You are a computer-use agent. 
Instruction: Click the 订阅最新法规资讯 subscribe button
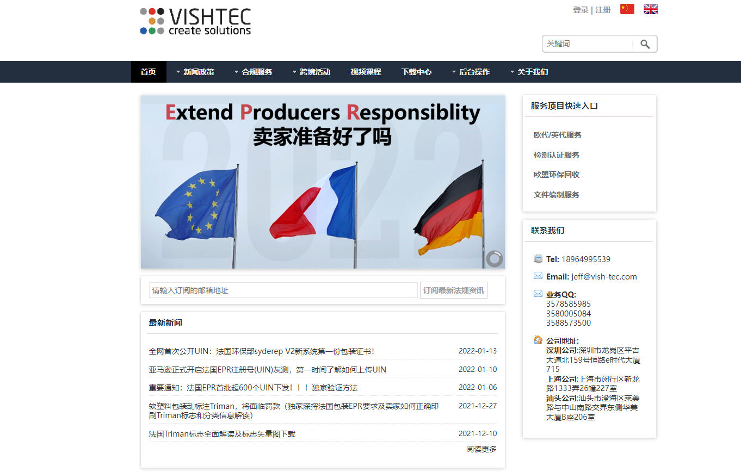coord(453,290)
